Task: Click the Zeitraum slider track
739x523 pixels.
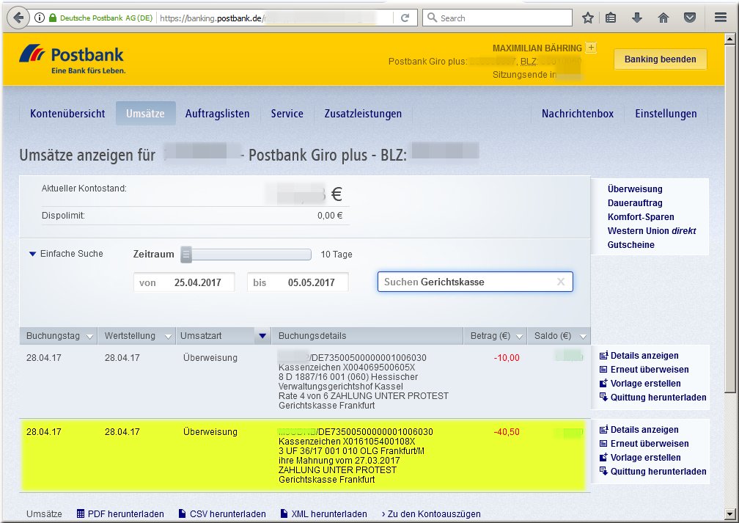Action: click(251, 255)
